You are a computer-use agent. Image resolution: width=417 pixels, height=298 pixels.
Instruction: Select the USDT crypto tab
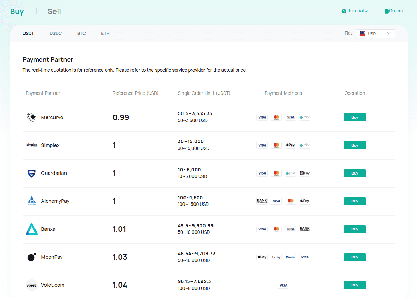[x=28, y=33]
